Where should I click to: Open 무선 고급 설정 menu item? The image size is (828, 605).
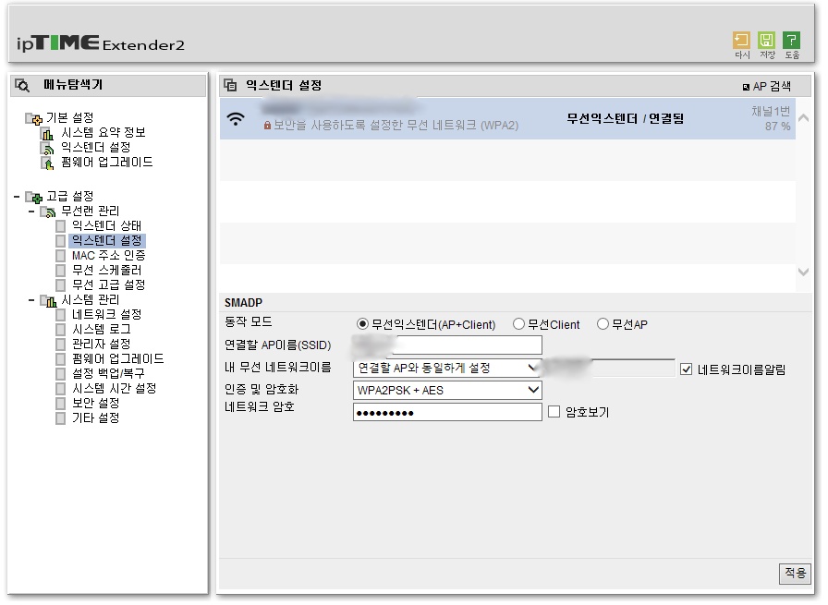tap(108, 285)
